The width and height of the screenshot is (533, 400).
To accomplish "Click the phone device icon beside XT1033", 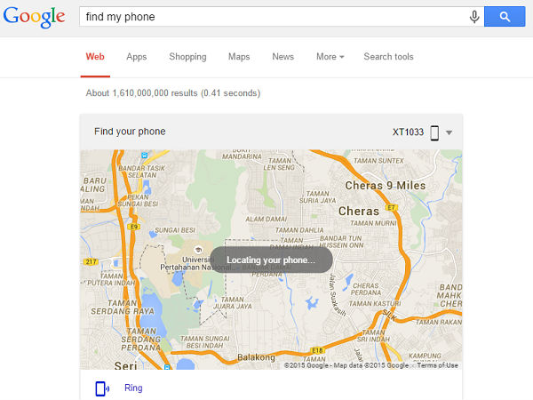I will click(x=434, y=132).
